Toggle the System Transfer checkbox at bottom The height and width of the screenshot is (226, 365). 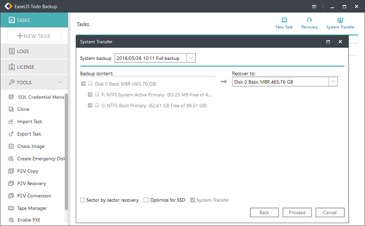[x=192, y=200]
